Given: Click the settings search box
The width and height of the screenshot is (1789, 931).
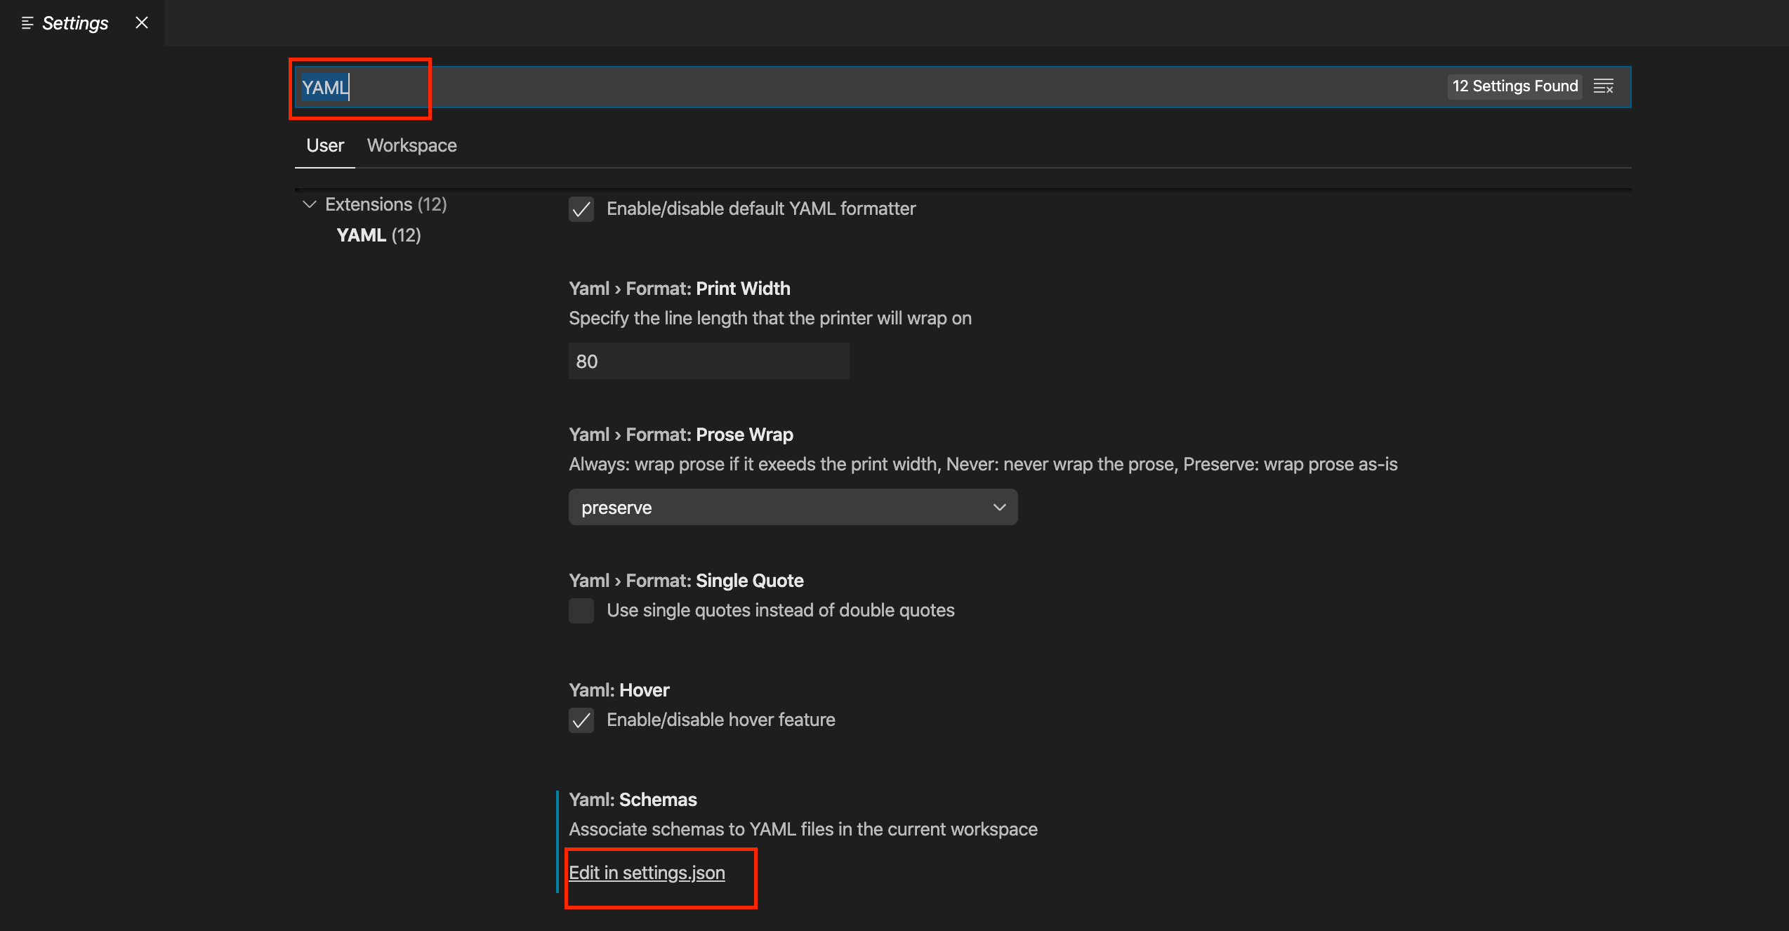Looking at the screenshot, I should (843, 87).
